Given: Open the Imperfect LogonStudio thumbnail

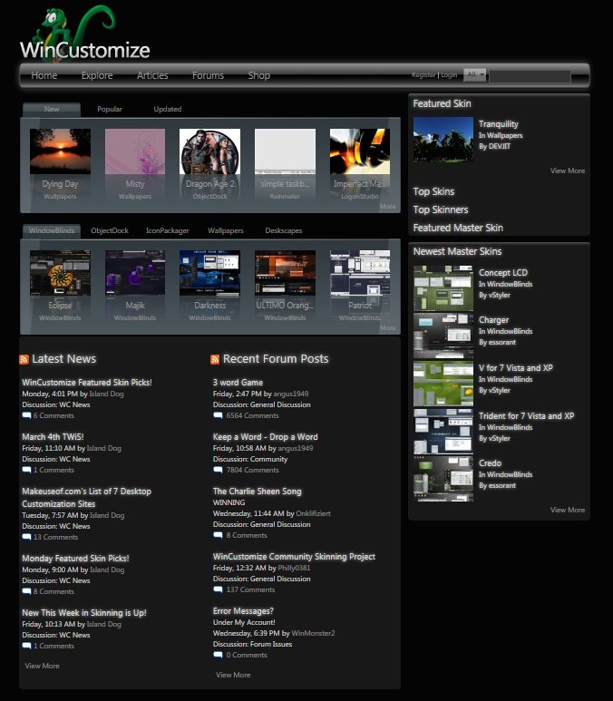Looking at the screenshot, I should (x=360, y=151).
